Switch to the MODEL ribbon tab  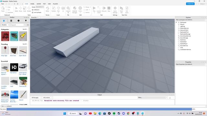click(x=32, y=4)
